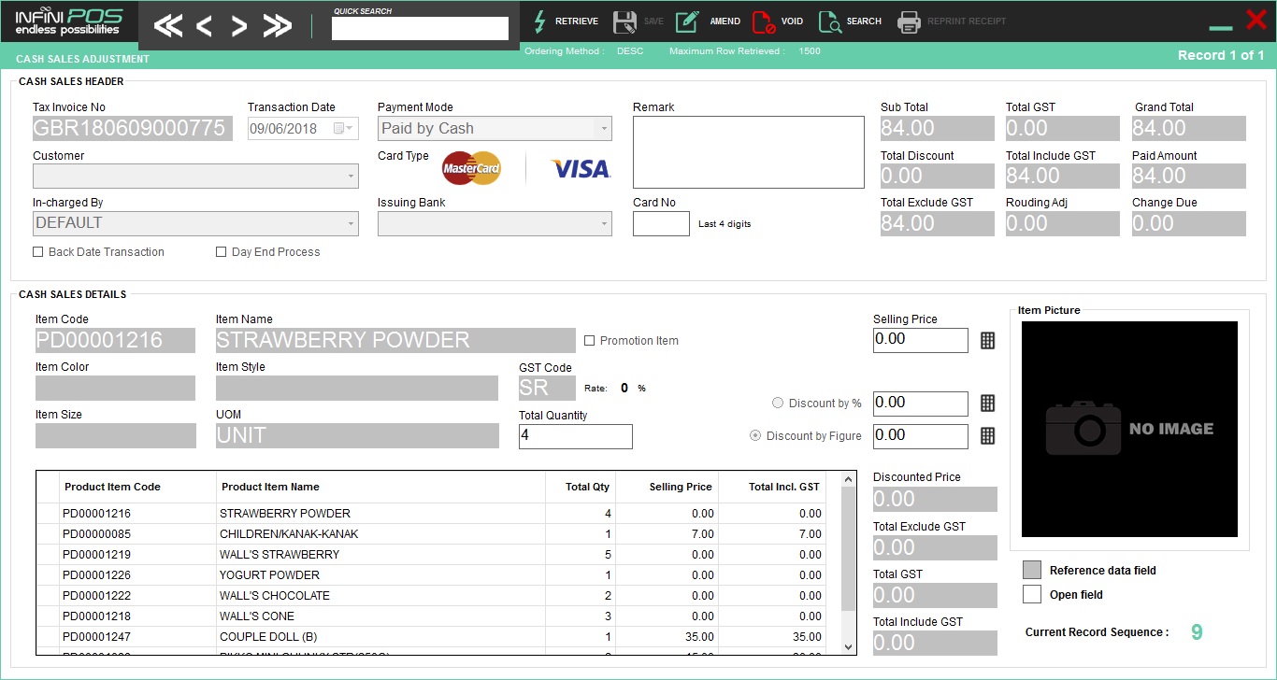
Task: Minimize the Cash Sales Adjustment window
Action: (x=1221, y=30)
